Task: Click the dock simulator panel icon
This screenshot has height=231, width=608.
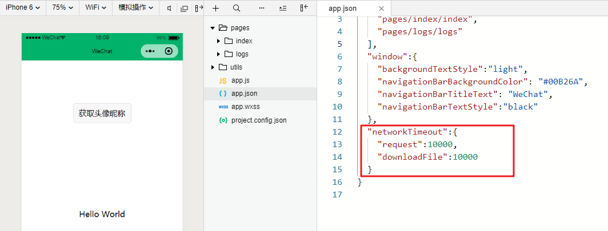Action: click(198, 8)
